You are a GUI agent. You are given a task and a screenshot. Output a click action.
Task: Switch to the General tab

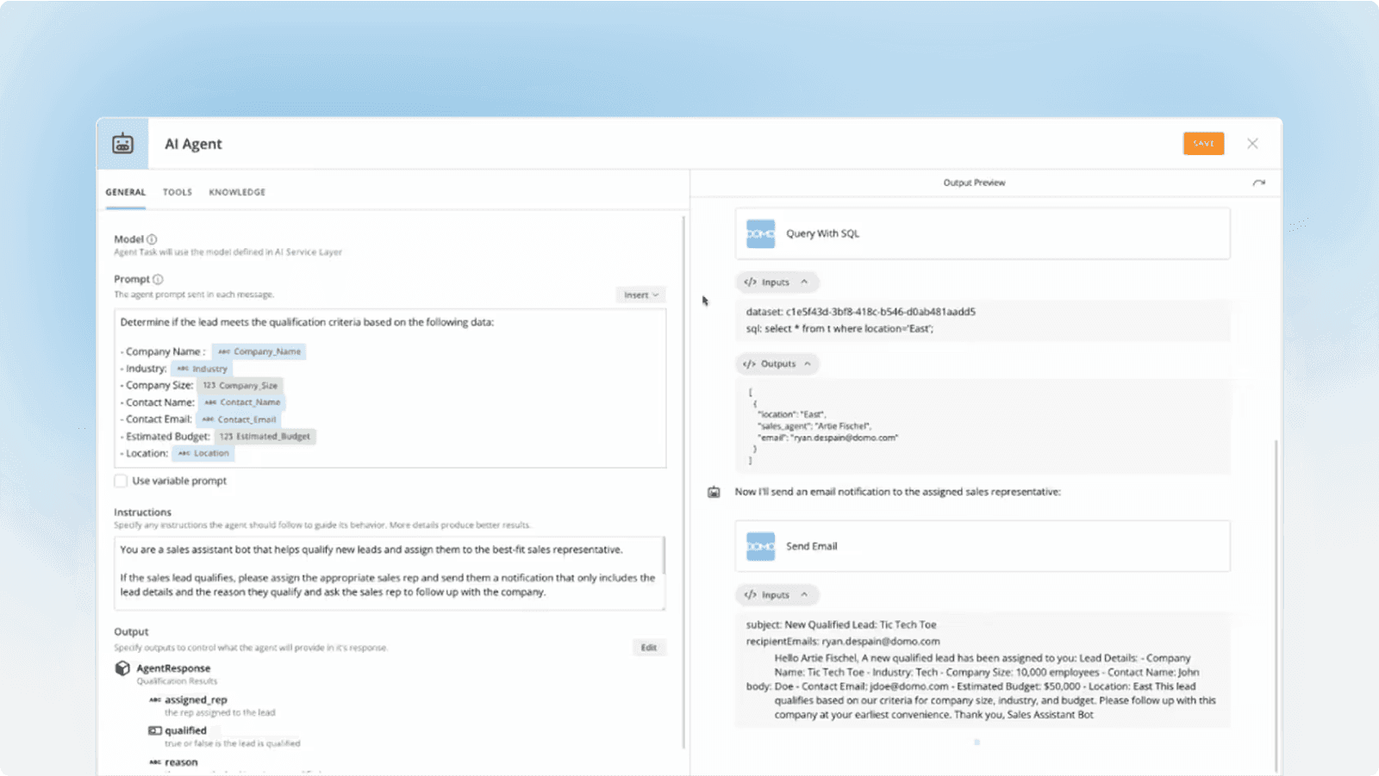coord(126,192)
